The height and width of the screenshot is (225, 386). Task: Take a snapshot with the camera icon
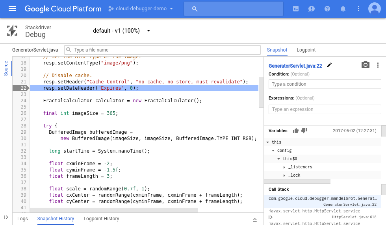pyautogui.click(x=366, y=65)
